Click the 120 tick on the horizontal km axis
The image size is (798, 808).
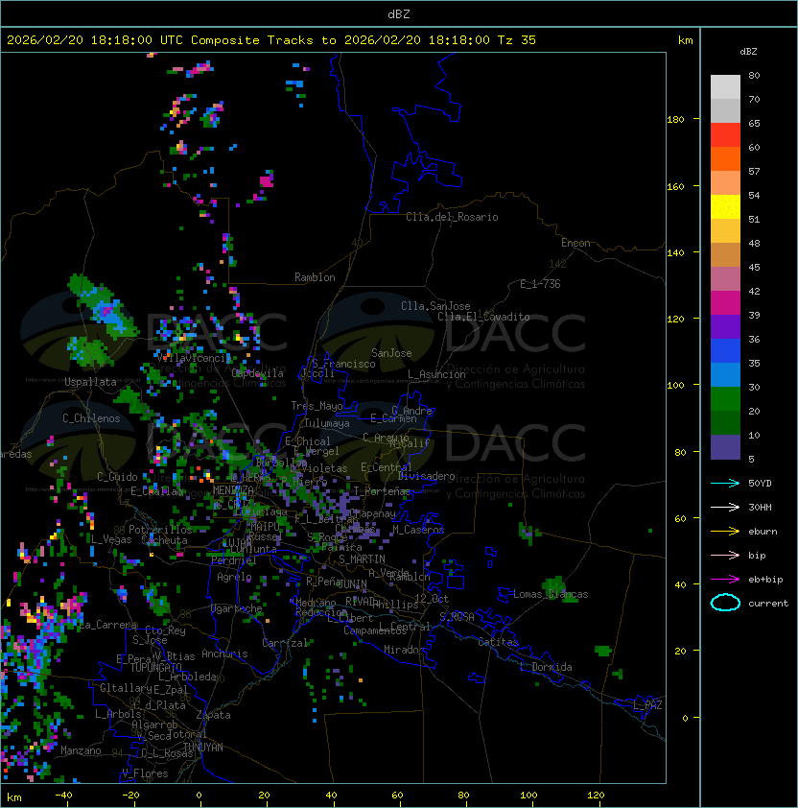coord(596,796)
